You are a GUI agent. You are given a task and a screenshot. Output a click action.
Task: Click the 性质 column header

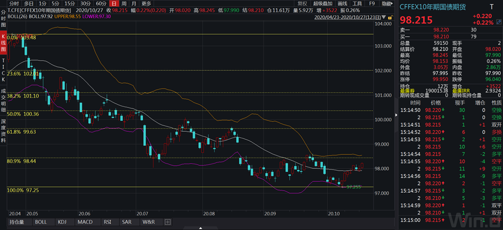pos(497,103)
